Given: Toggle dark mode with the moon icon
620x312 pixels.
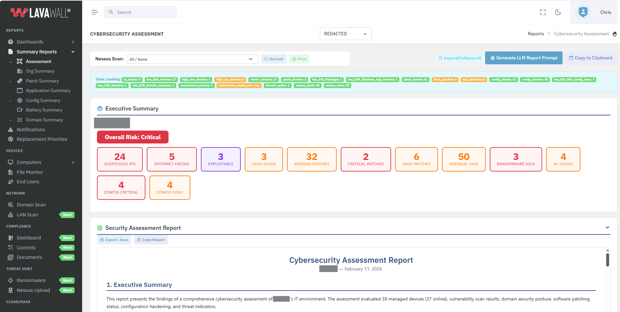Looking at the screenshot, I should (x=558, y=12).
